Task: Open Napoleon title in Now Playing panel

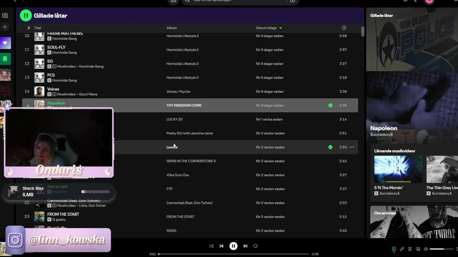Action: coord(384,128)
